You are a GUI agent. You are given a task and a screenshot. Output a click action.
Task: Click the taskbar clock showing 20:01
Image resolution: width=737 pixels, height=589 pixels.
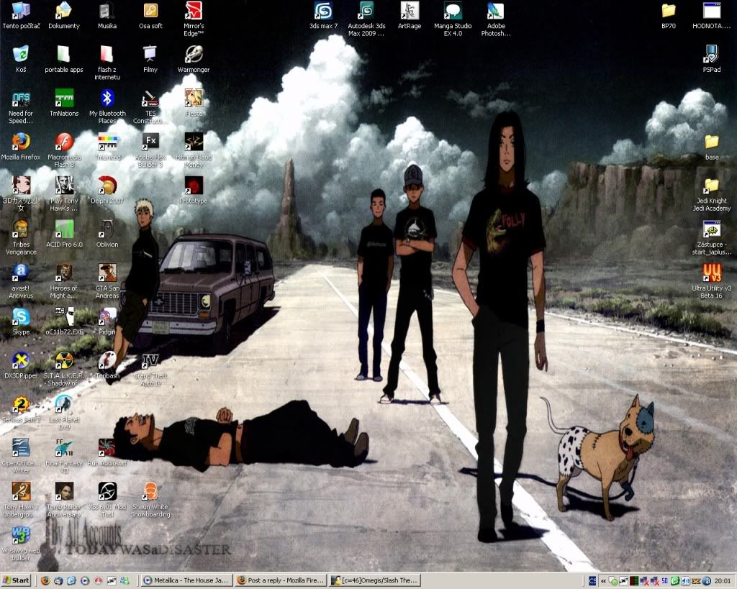pos(723,581)
